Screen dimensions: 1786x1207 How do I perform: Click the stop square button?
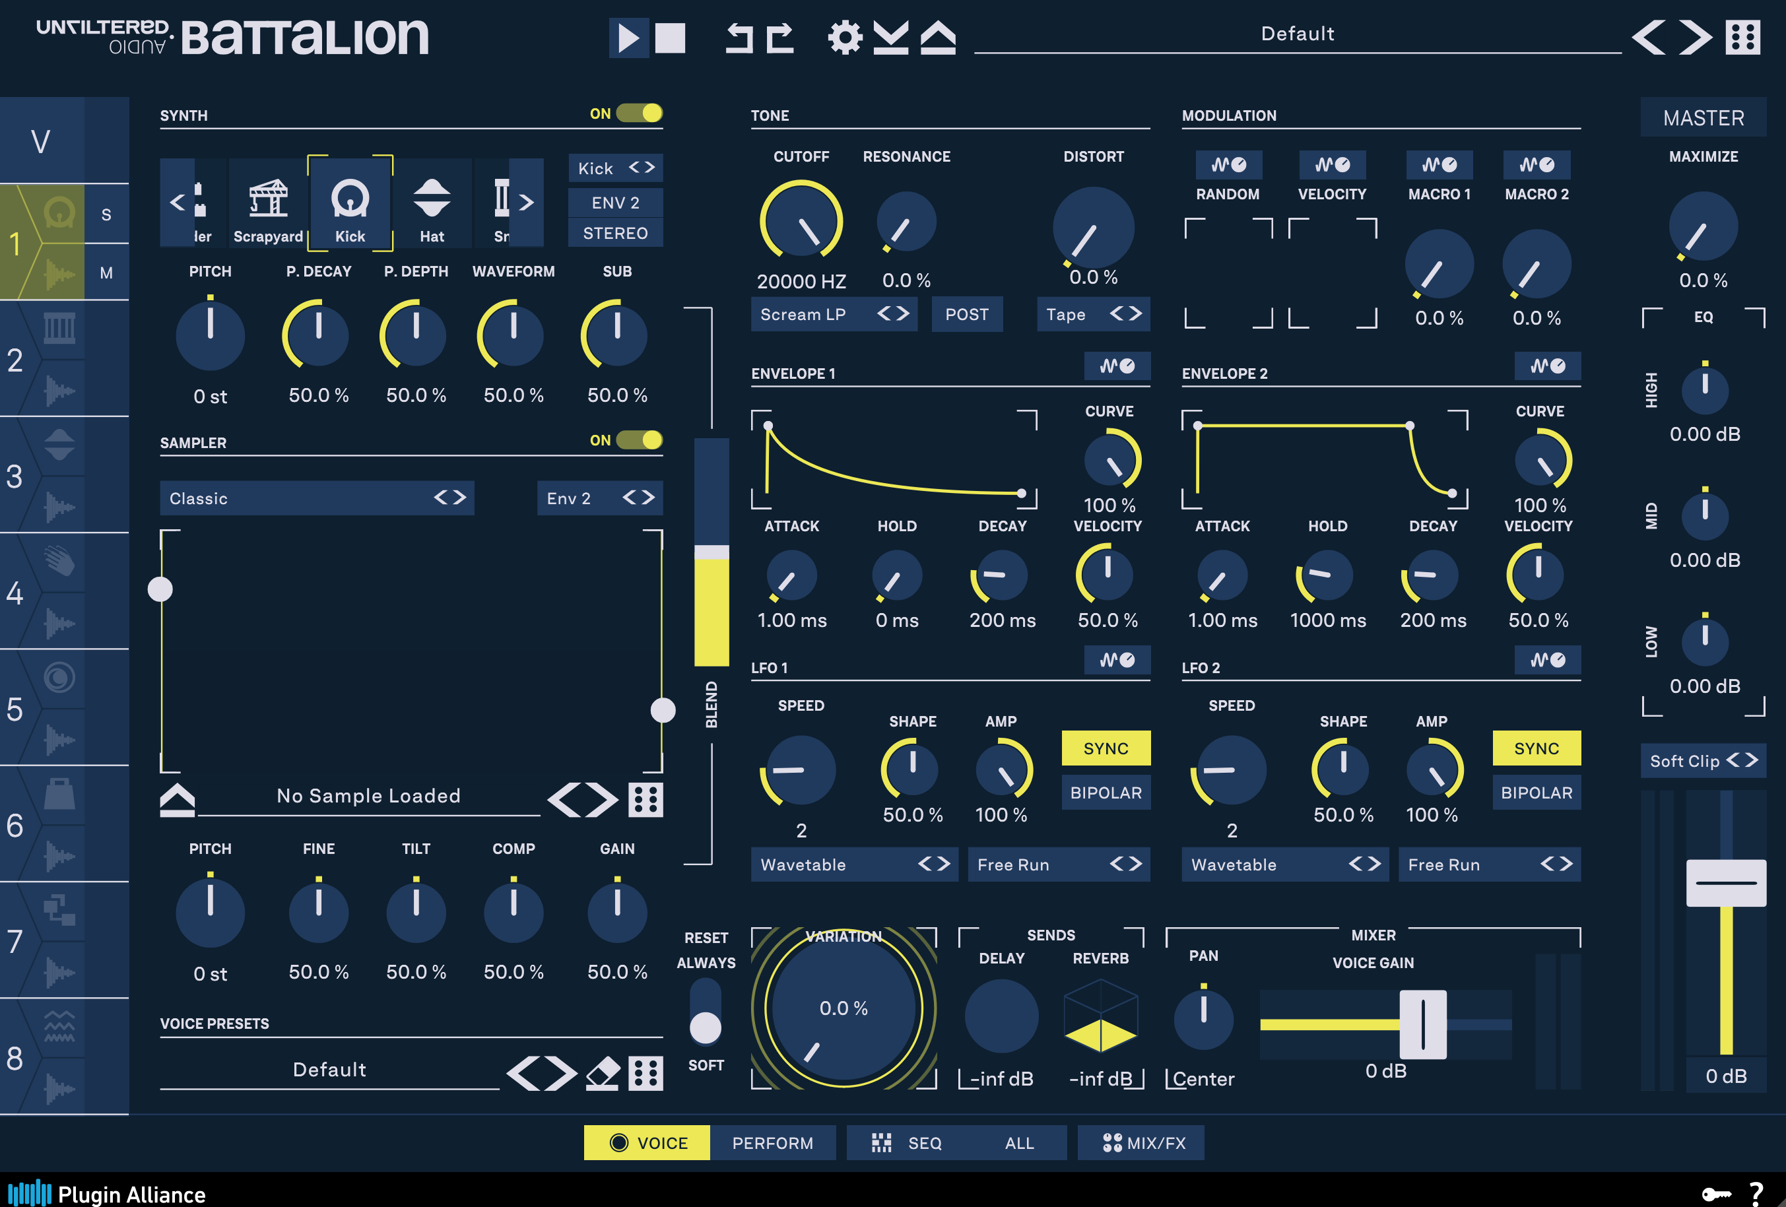click(x=669, y=38)
